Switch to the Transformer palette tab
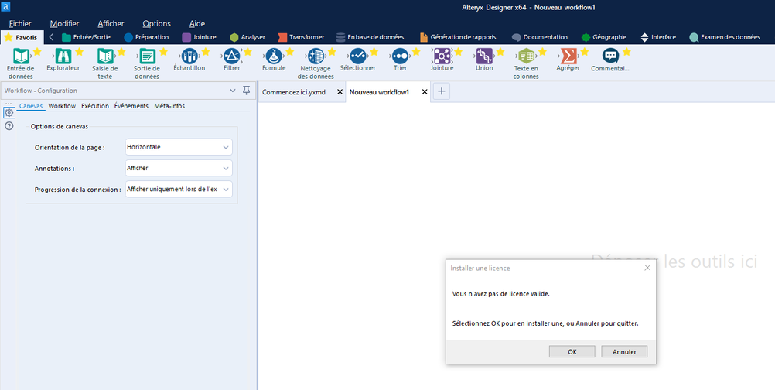The width and height of the screenshot is (775, 390). click(301, 37)
